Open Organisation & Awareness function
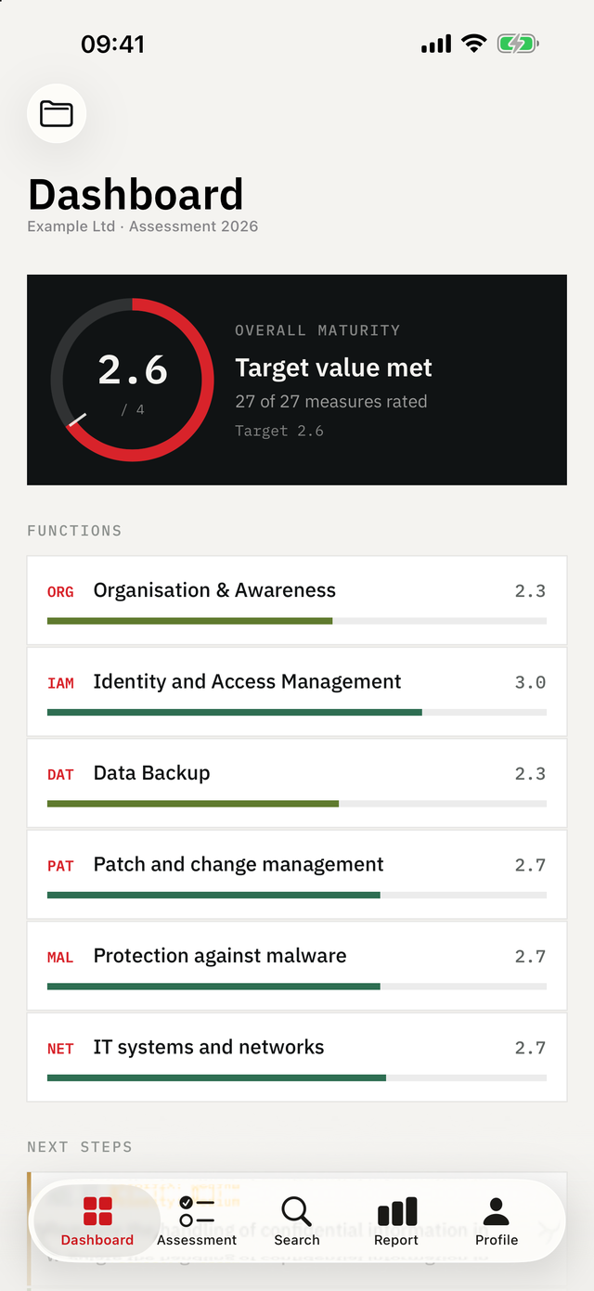Image resolution: width=594 pixels, height=1291 pixels. [297, 600]
